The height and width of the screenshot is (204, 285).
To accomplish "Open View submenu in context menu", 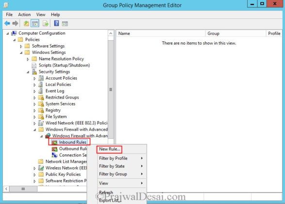I will coord(121,183).
